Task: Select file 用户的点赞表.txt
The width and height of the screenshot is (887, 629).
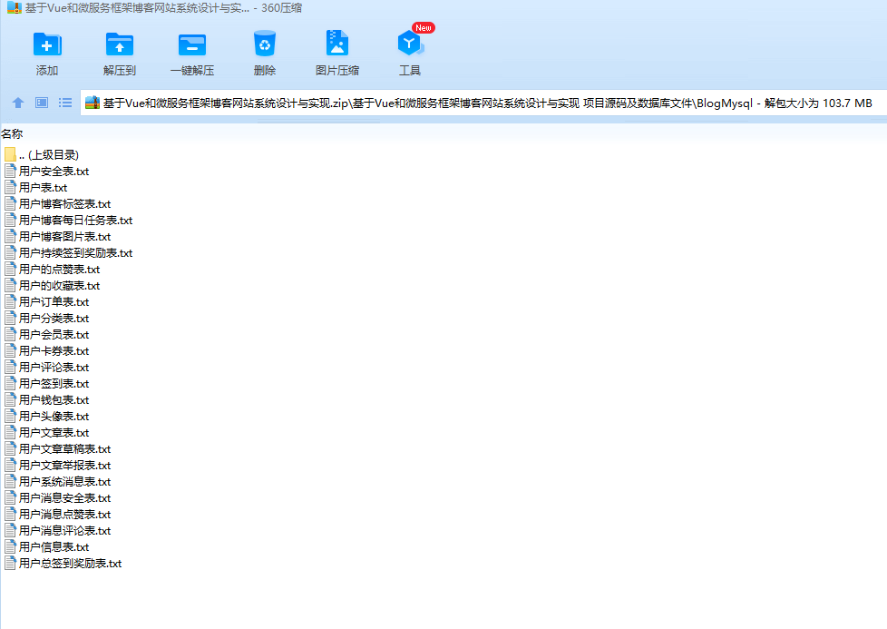Action: point(53,270)
